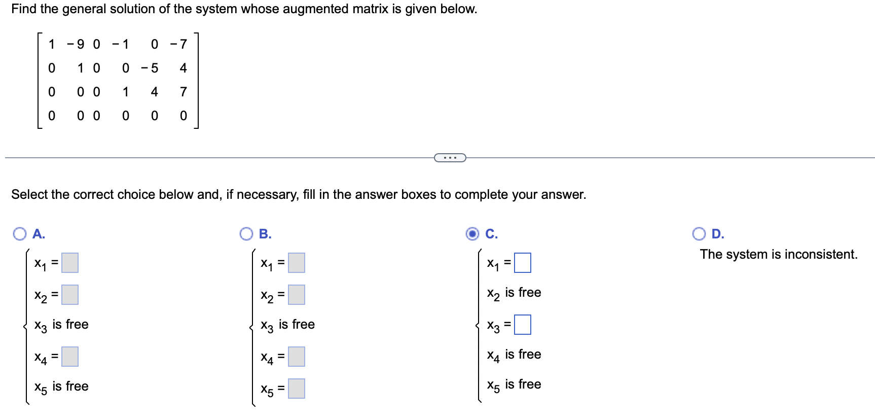Click the x5 answer box under choice B

pos(296,389)
